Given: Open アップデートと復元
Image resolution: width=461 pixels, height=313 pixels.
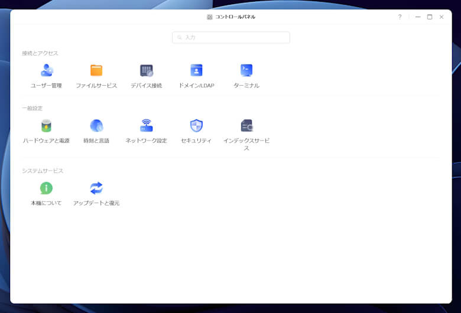Looking at the screenshot, I should [96, 188].
